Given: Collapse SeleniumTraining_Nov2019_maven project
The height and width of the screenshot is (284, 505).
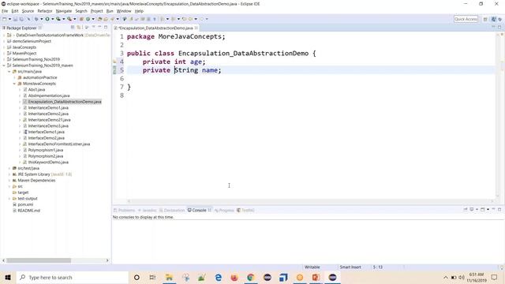Looking at the screenshot, I should point(4,65).
